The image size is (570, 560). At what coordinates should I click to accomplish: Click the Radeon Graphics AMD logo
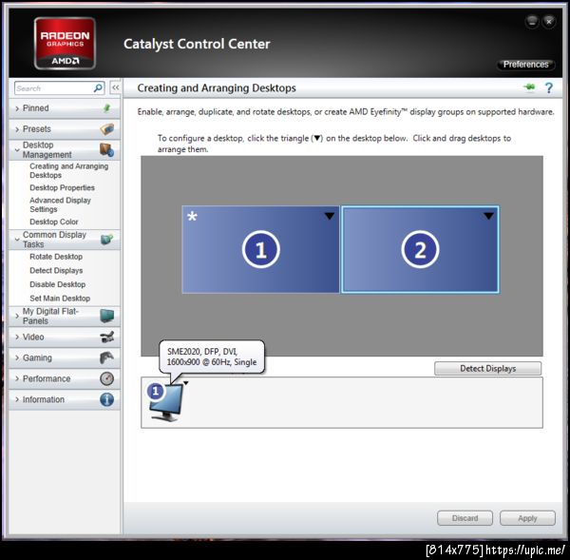pyautogui.click(x=65, y=44)
